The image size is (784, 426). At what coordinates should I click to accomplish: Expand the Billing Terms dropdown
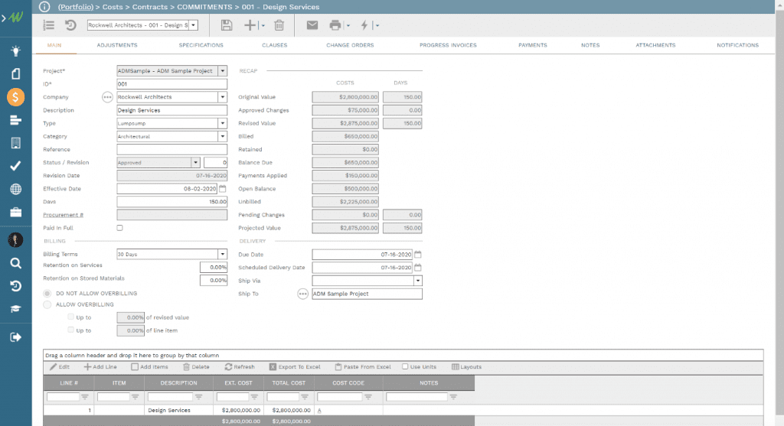coord(222,254)
